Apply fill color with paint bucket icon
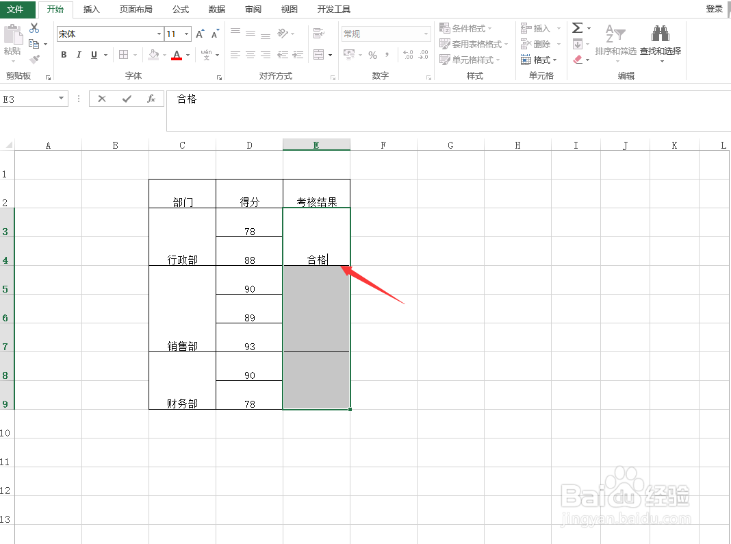 [x=153, y=55]
